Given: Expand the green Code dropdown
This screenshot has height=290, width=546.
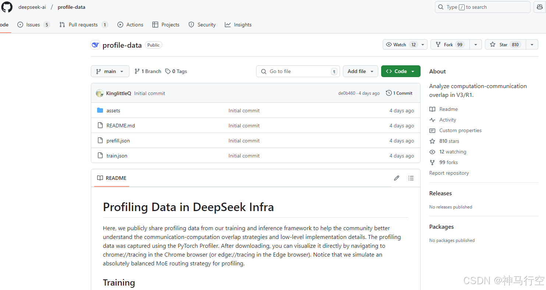Looking at the screenshot, I should [x=400, y=71].
